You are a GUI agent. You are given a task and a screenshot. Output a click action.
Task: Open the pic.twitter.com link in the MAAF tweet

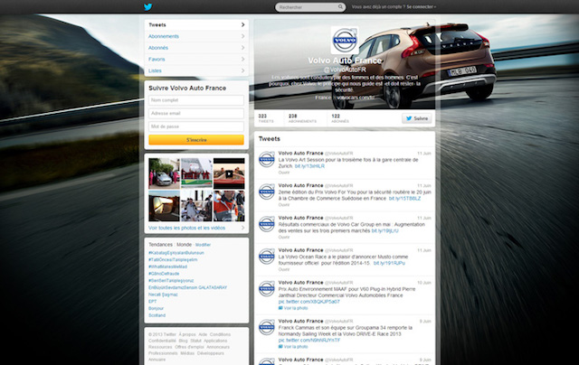click(x=309, y=302)
